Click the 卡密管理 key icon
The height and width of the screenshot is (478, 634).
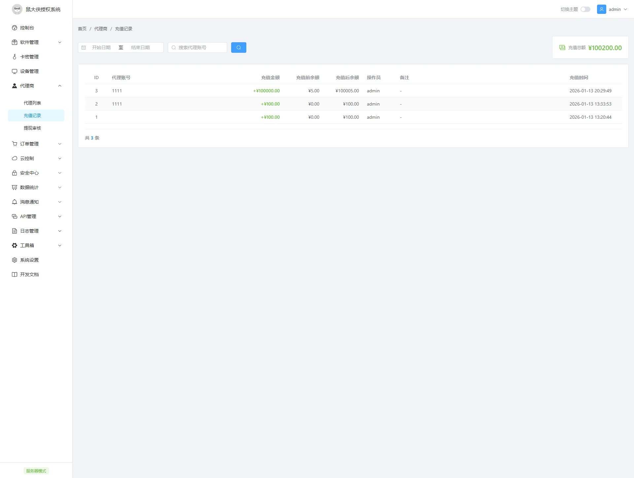coord(15,57)
